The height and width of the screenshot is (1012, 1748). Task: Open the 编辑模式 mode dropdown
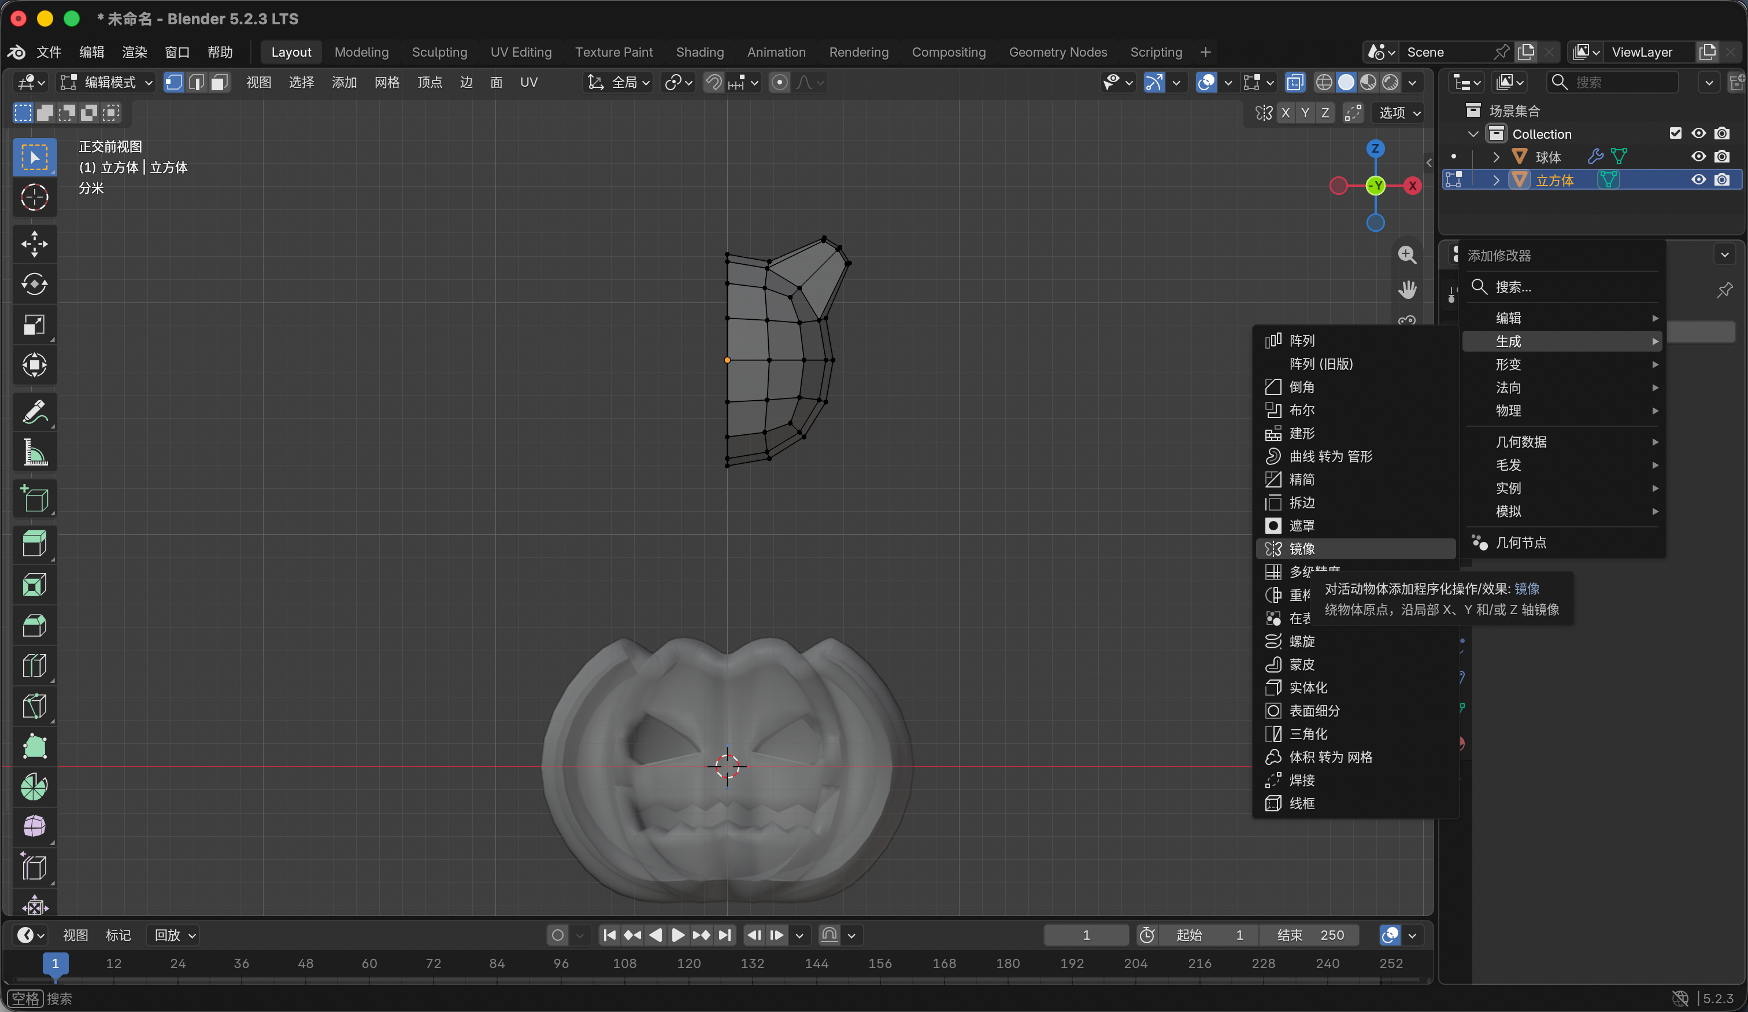click(x=105, y=83)
